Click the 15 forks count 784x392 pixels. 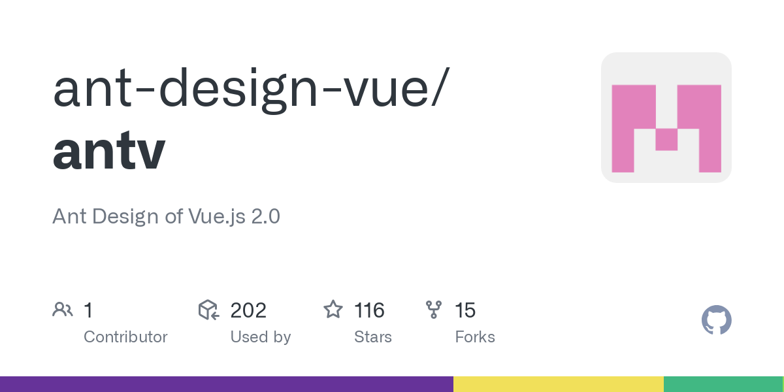point(465,310)
